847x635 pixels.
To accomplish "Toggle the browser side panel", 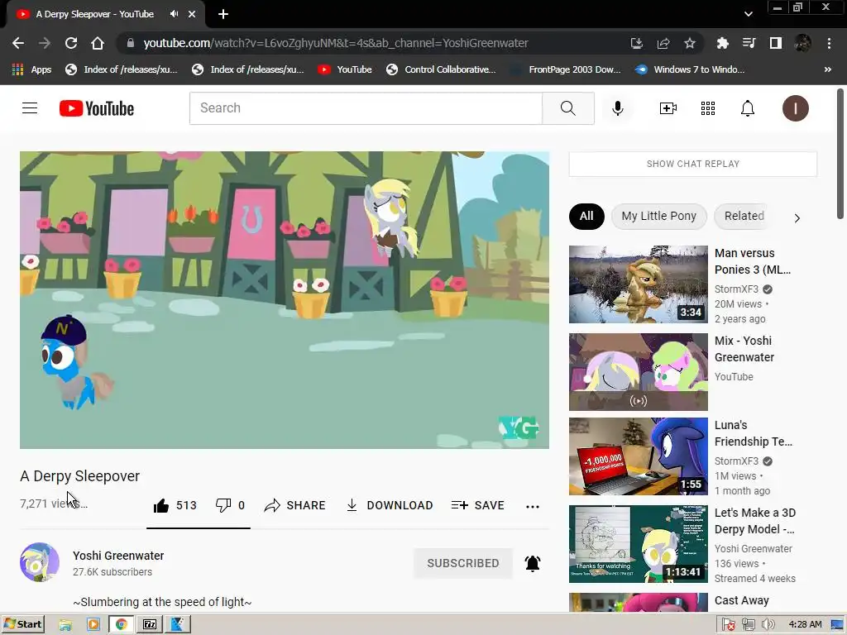I will click(x=776, y=43).
